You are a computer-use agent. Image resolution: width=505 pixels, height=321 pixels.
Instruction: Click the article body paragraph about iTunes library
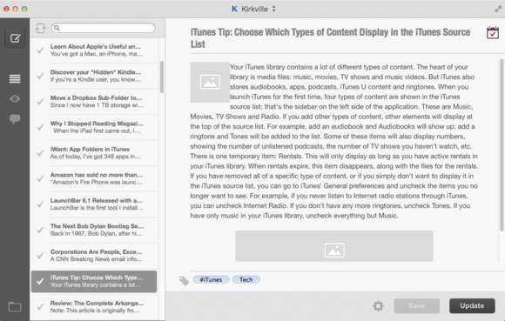(334, 142)
